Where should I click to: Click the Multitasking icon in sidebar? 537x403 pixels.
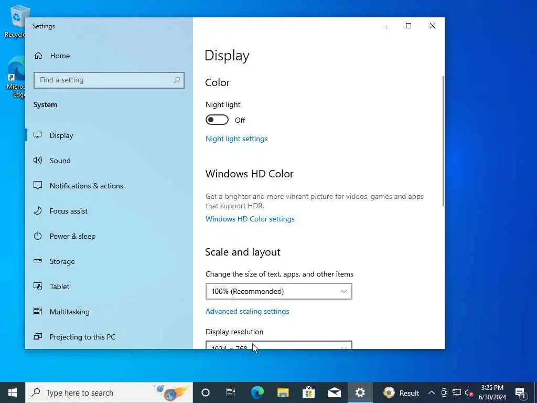point(38,311)
